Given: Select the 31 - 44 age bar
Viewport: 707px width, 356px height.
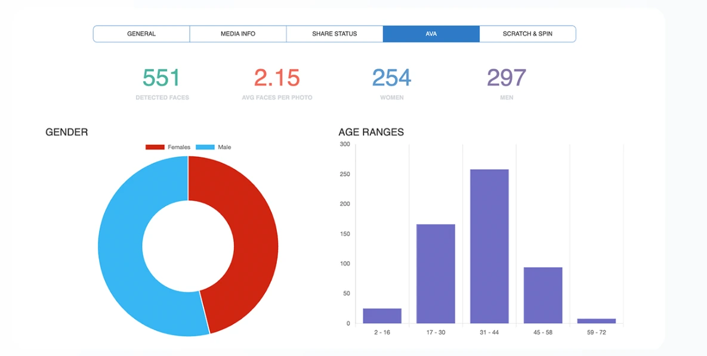Looking at the screenshot, I should click(489, 246).
